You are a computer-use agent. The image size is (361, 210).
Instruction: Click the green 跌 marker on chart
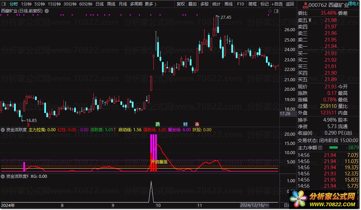click(x=158, y=124)
